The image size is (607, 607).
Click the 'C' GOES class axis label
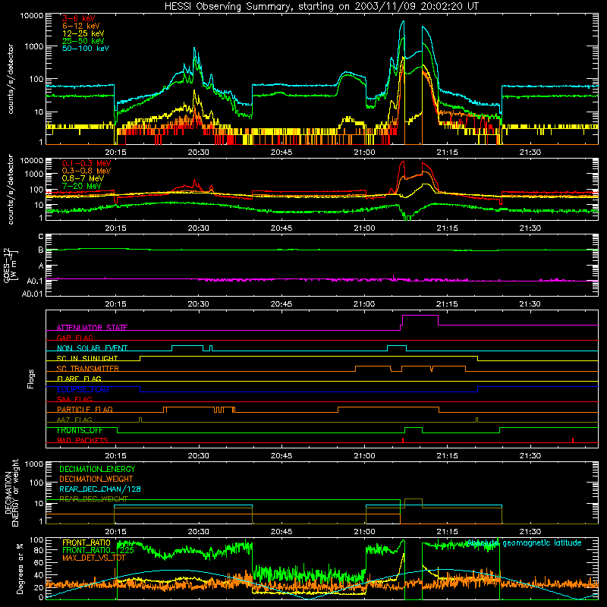click(x=41, y=237)
